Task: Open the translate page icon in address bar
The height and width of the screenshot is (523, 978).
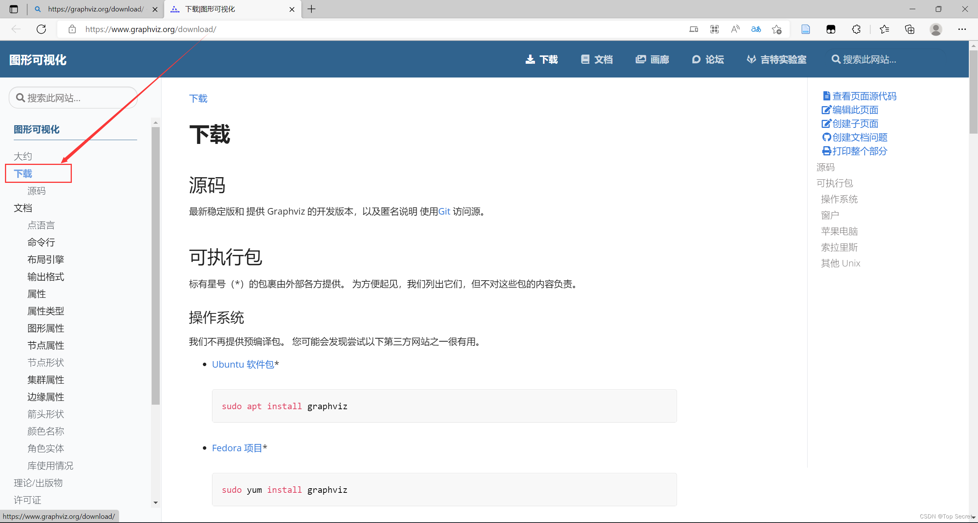Action: coord(756,29)
